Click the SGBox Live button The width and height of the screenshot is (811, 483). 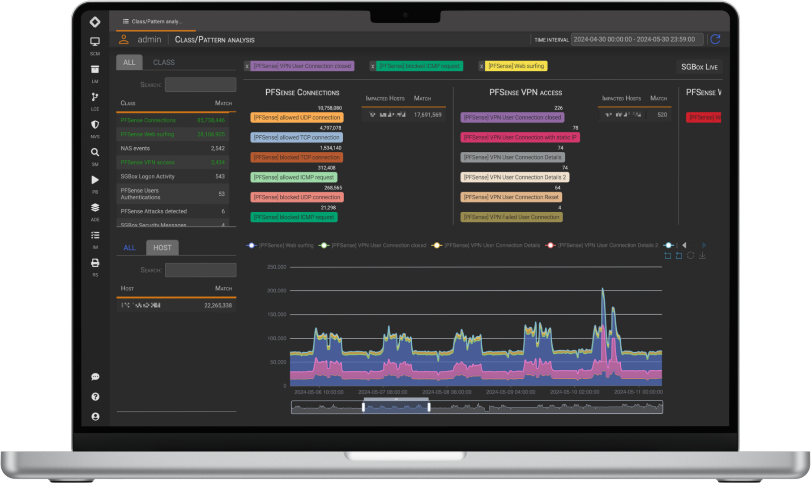point(699,67)
